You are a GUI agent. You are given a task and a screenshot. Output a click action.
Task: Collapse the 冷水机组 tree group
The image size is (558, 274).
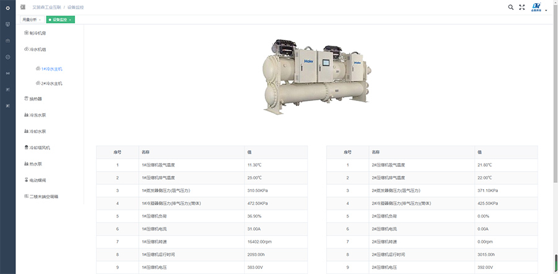click(38, 49)
